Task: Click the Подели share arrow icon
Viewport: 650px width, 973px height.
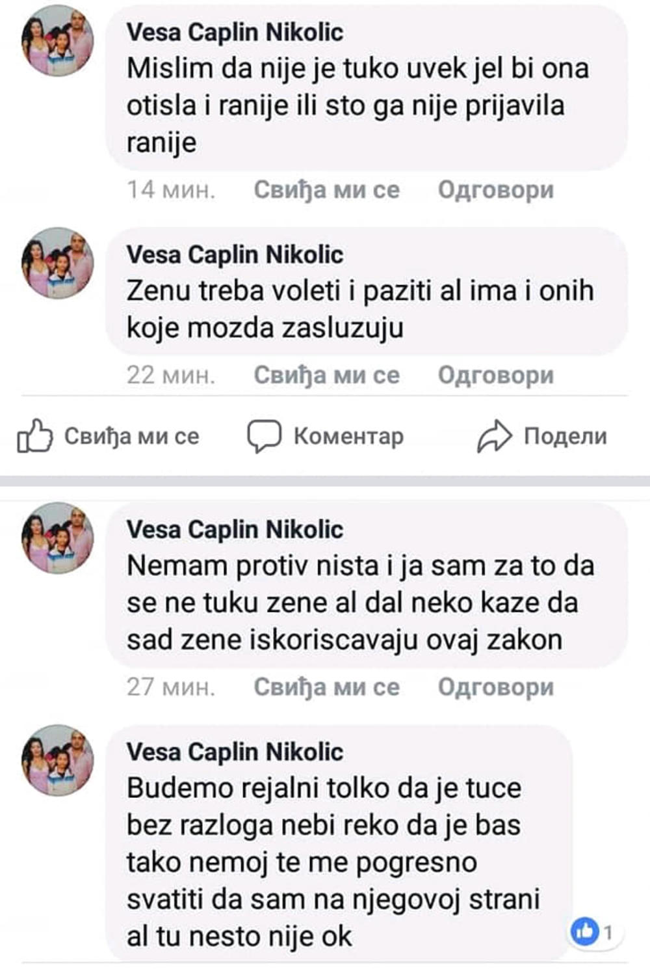Action: [495, 435]
